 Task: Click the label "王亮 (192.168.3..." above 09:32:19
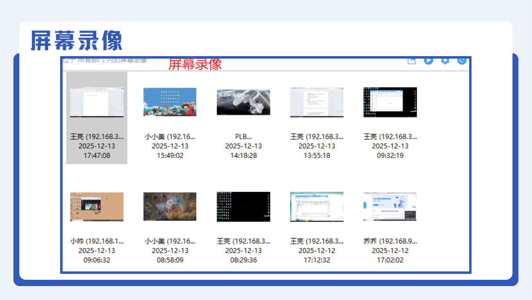tap(390, 137)
